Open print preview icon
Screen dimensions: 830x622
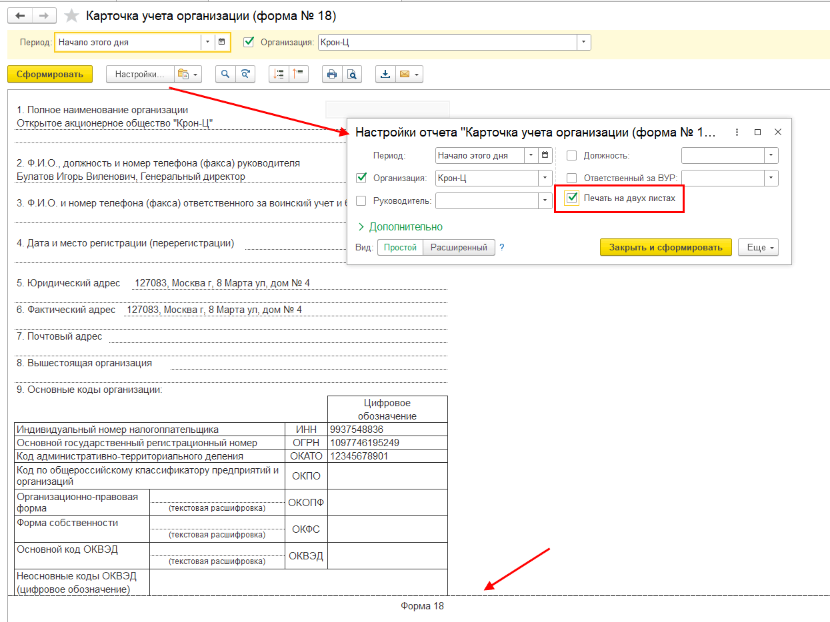pos(352,74)
